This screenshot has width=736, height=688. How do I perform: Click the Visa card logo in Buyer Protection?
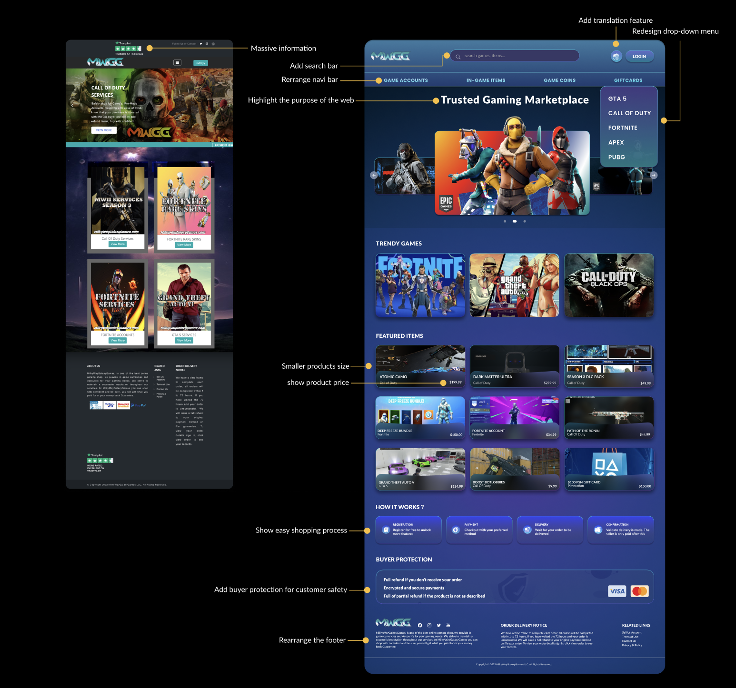tap(617, 591)
